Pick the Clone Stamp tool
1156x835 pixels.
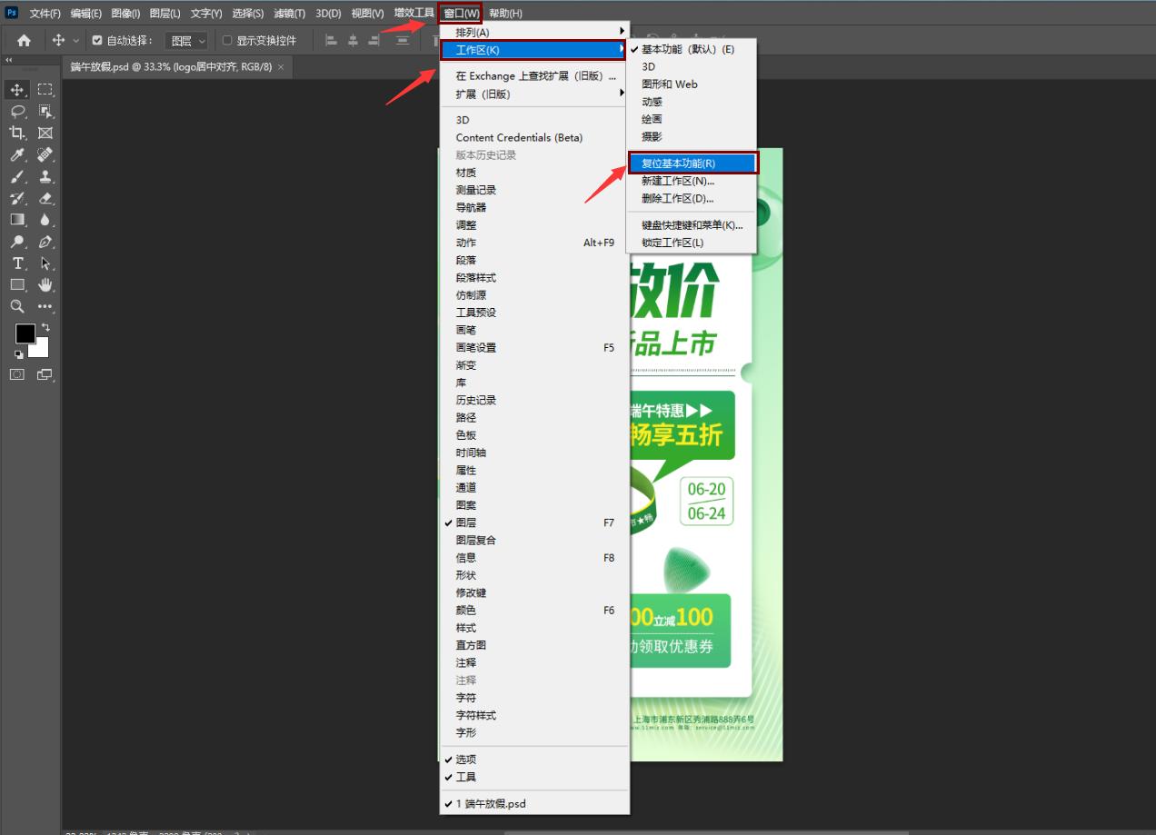[x=45, y=176]
